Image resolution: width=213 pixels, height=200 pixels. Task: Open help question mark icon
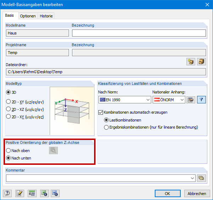(7, 193)
